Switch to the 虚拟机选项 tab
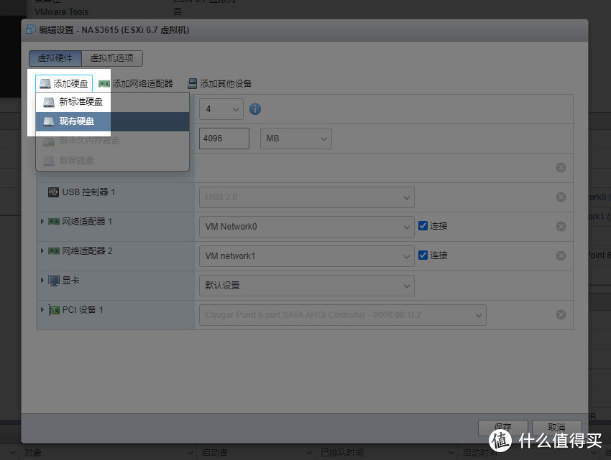The image size is (611, 460). pyautogui.click(x=112, y=59)
